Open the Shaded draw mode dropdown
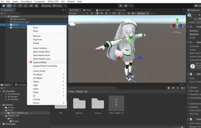 pos(78,13)
